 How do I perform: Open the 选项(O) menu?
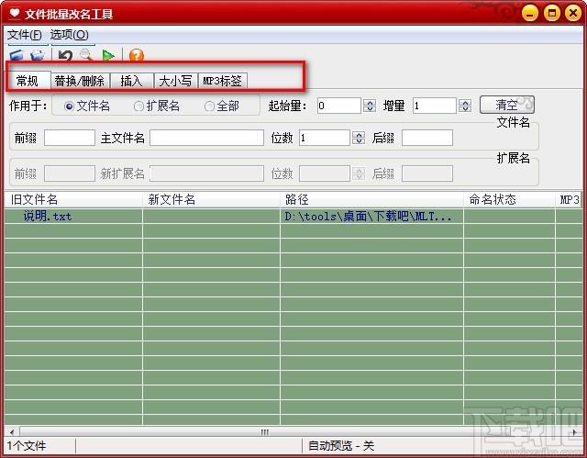tap(70, 35)
